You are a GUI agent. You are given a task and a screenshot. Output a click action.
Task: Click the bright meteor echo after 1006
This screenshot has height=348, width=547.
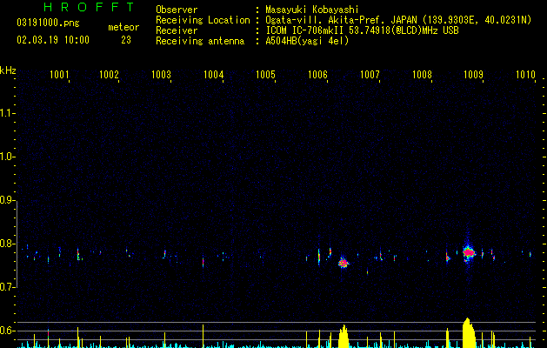[x=344, y=263]
